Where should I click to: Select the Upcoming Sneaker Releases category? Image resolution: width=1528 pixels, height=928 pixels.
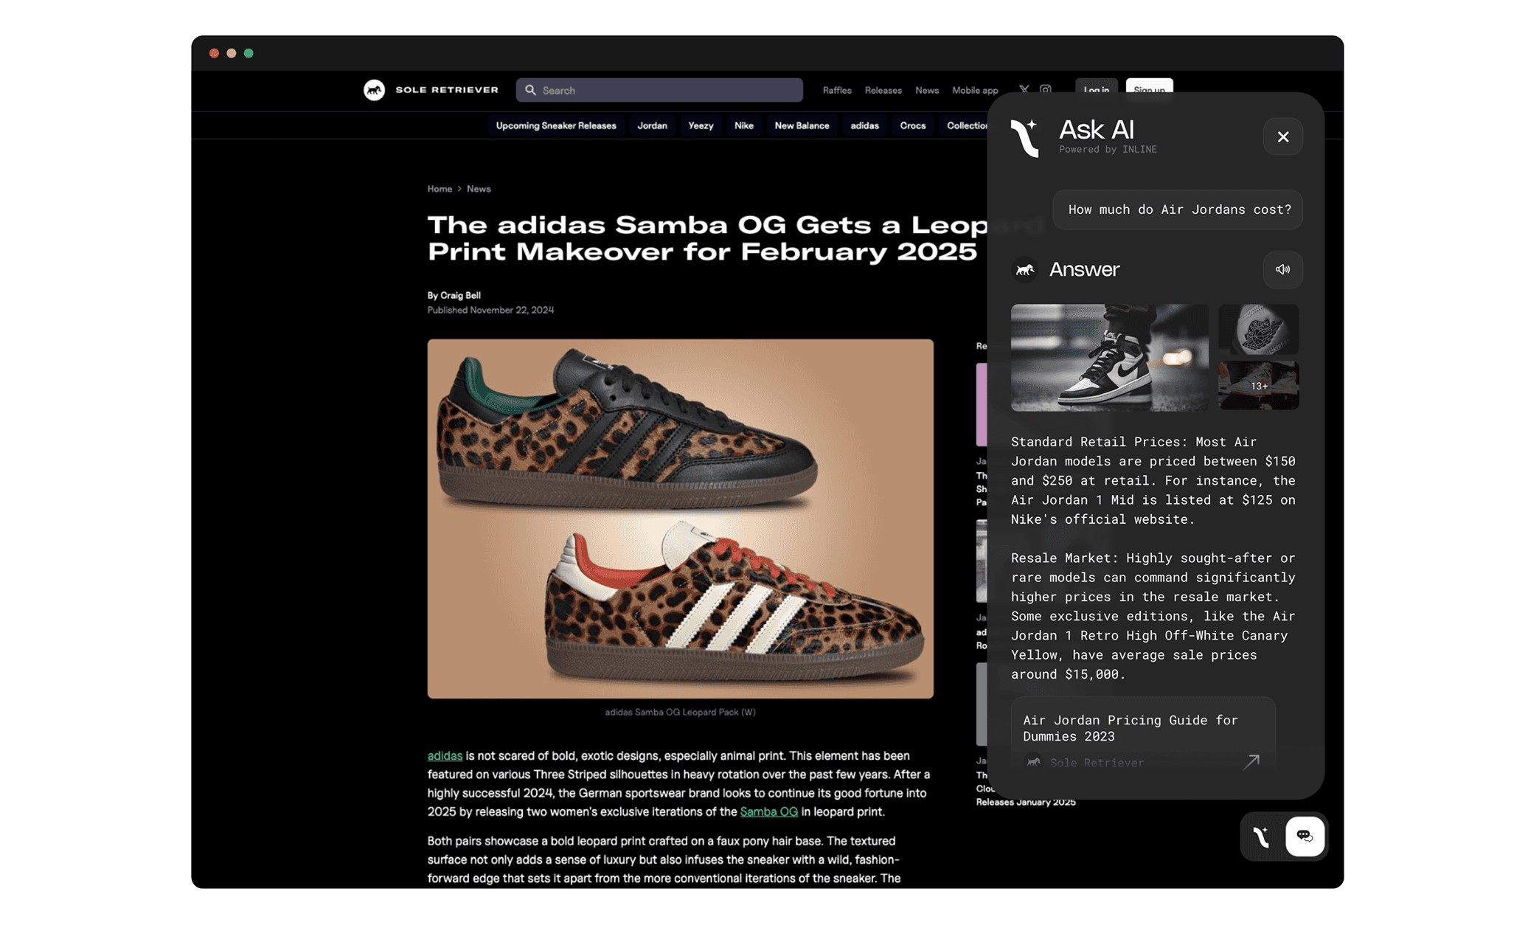coord(556,125)
